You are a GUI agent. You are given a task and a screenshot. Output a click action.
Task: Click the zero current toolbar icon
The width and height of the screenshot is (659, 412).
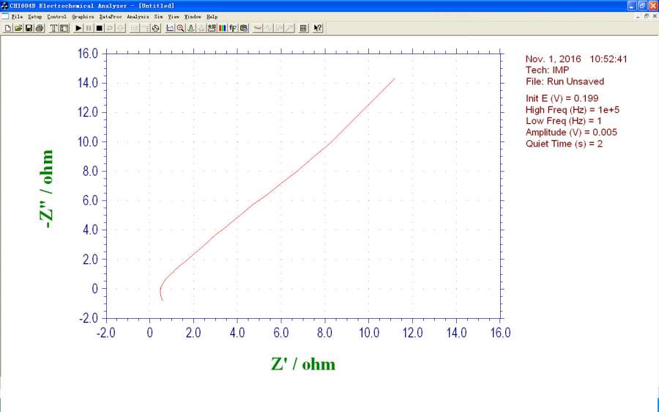click(x=120, y=28)
